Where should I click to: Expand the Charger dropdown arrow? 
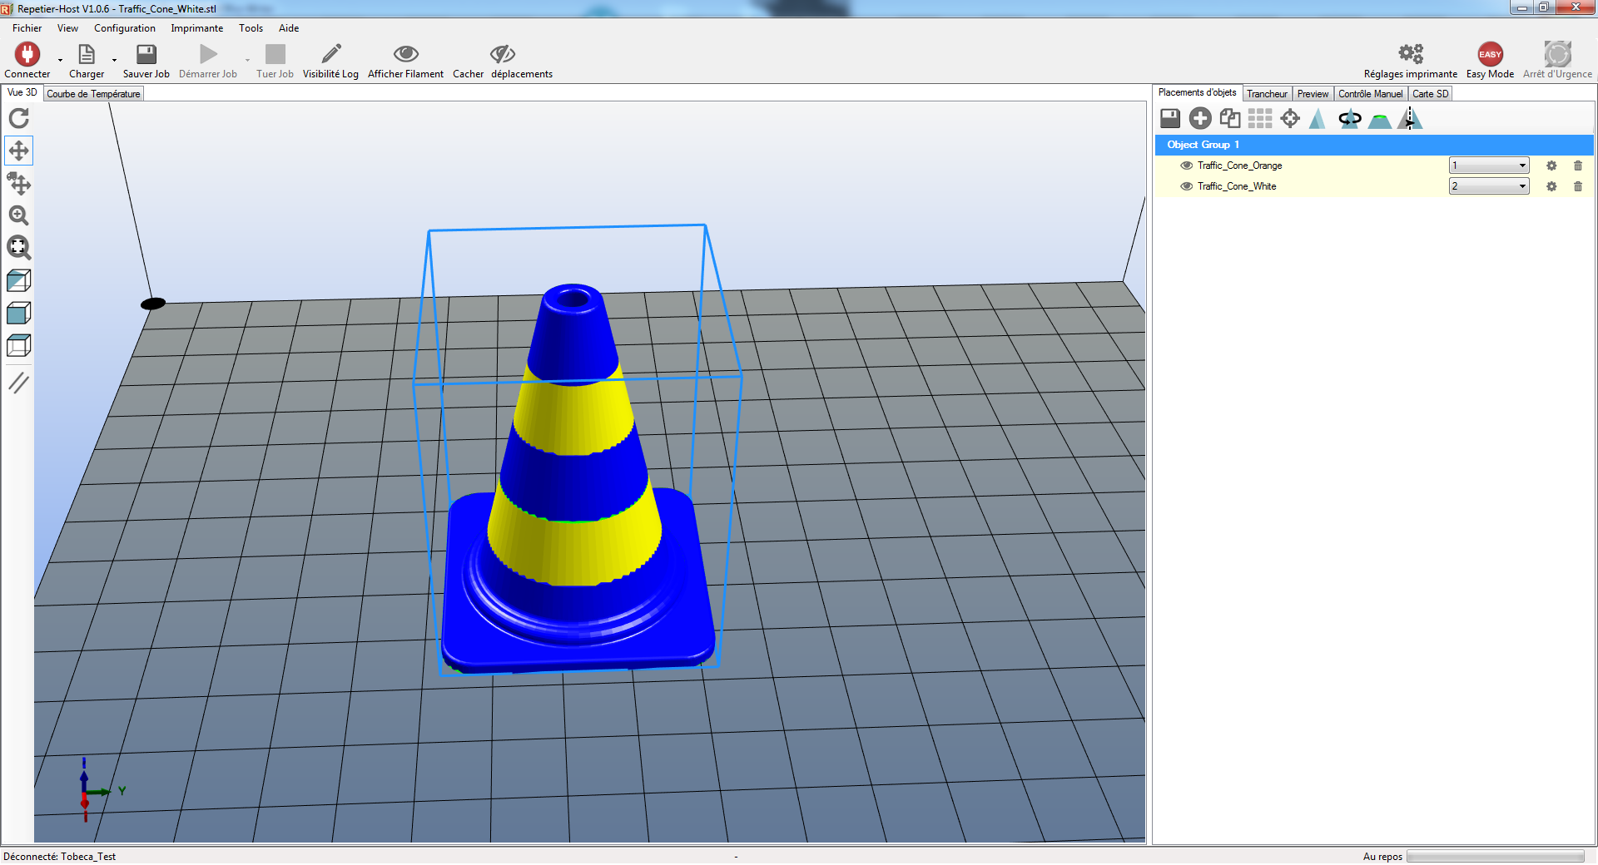114,60
